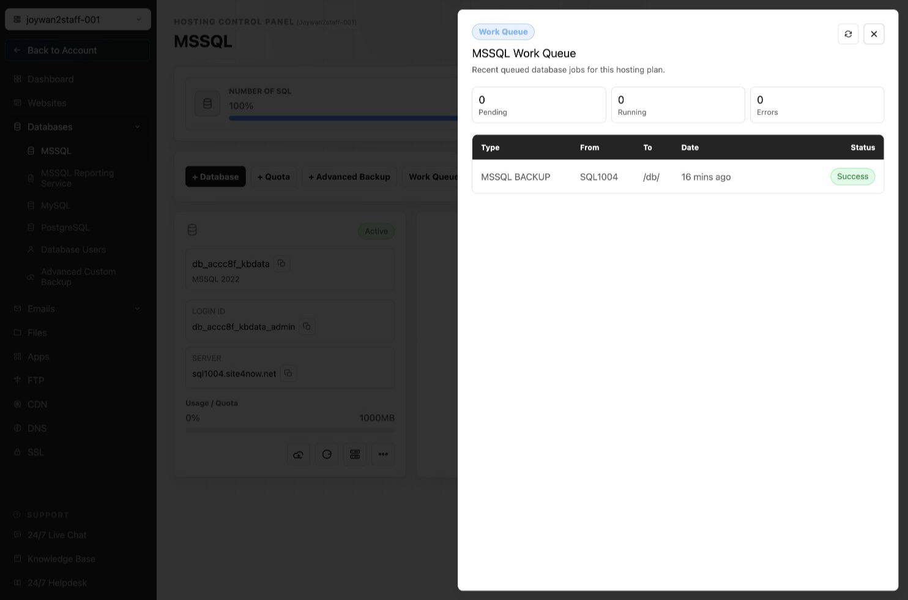Viewport: 908px width, 600px height.
Task: Click the Number of SQL progress bar
Action: tap(343, 118)
